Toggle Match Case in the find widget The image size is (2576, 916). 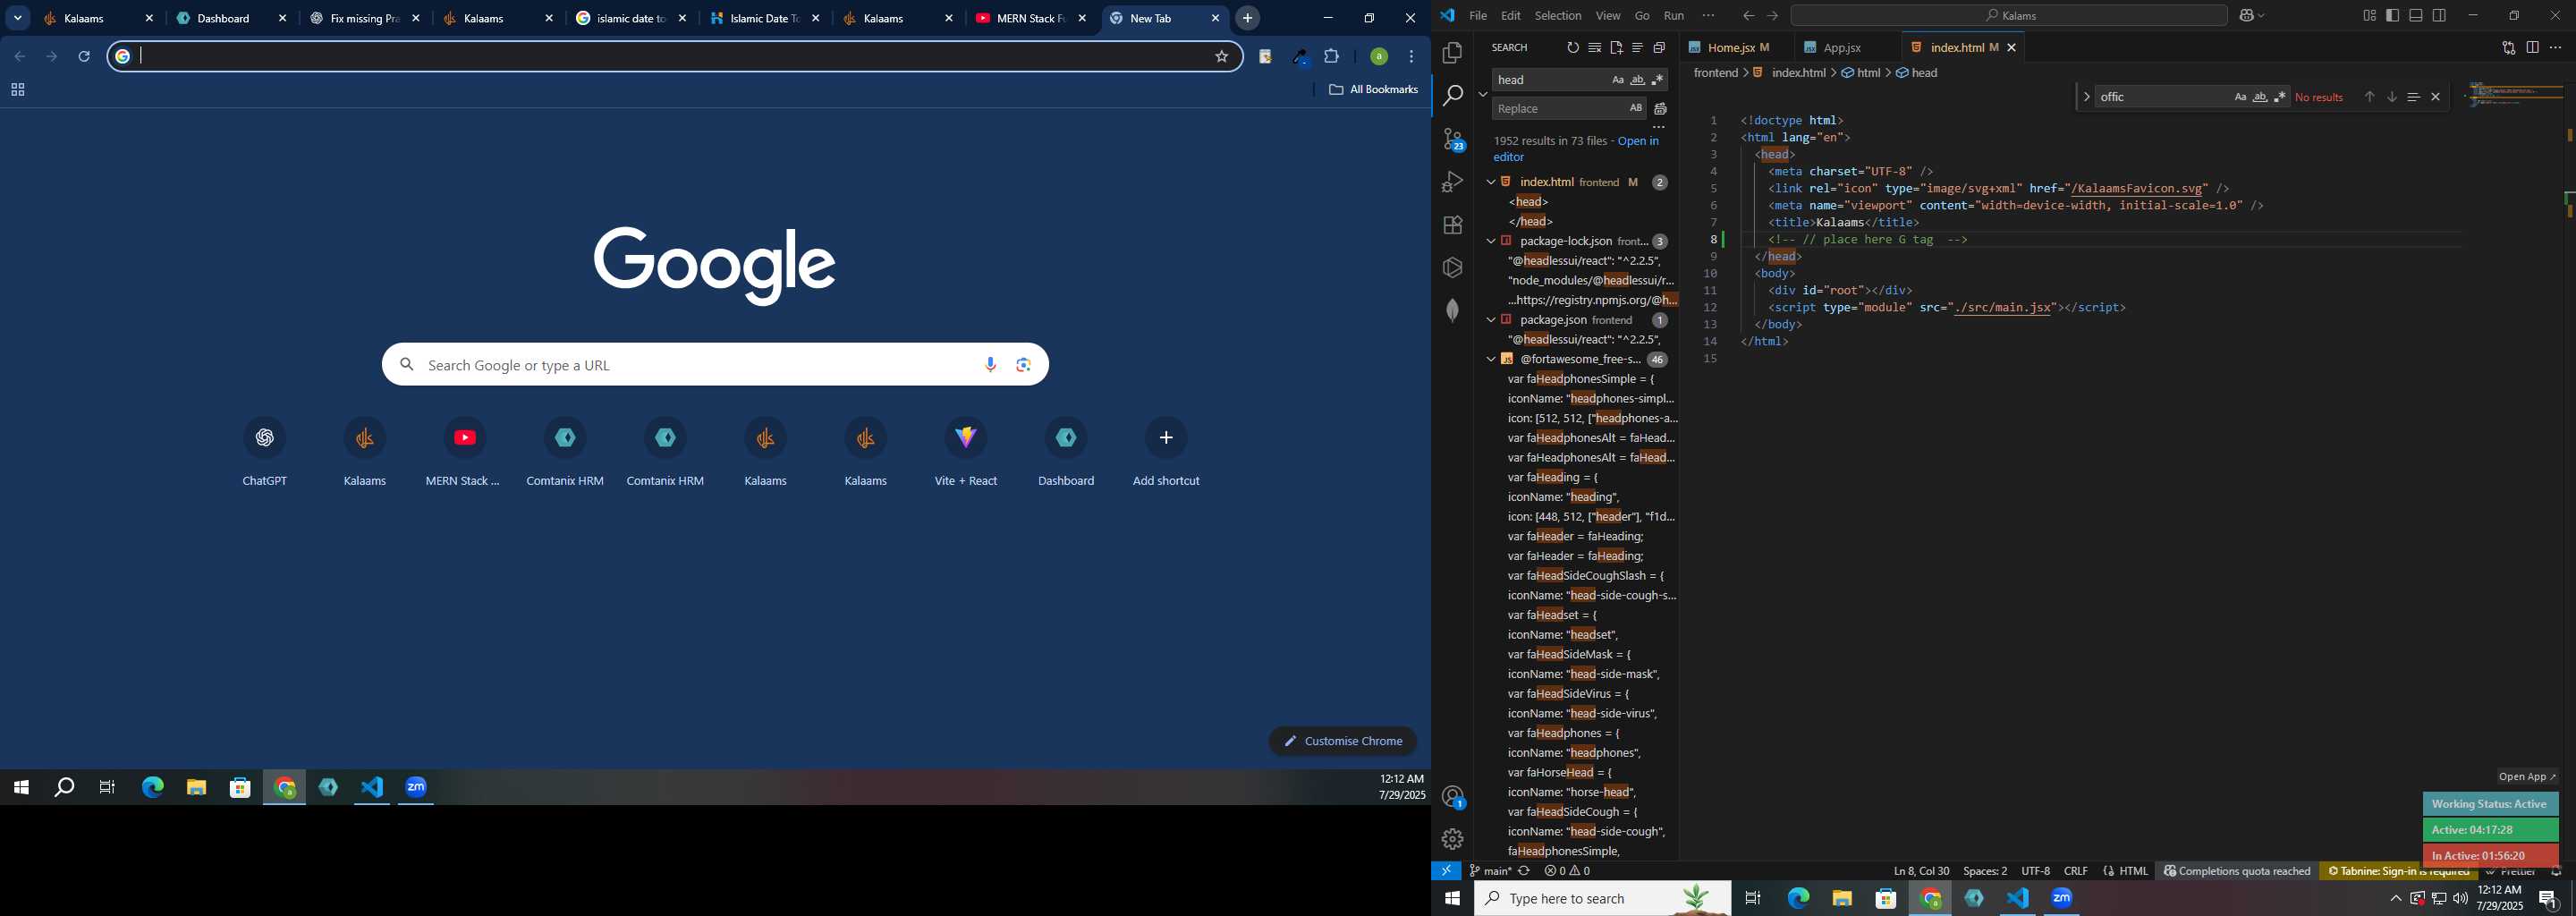2240,97
